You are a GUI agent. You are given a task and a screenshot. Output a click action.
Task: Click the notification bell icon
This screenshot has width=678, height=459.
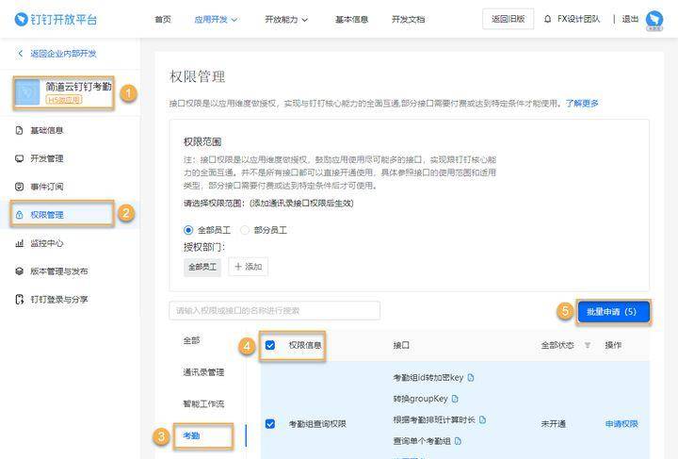pos(548,19)
